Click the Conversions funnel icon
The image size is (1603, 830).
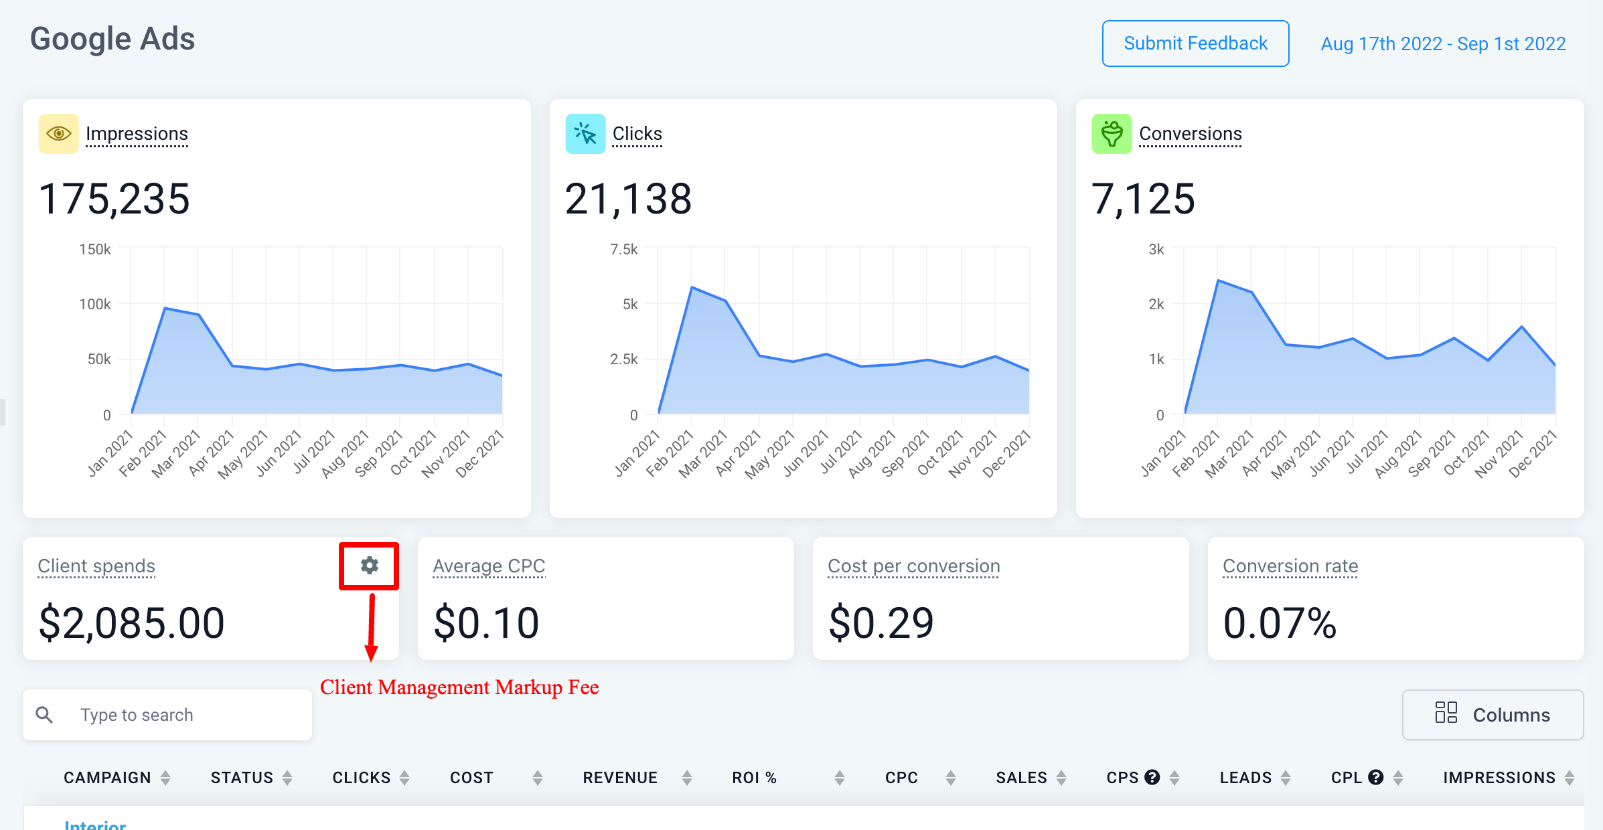pos(1112,134)
